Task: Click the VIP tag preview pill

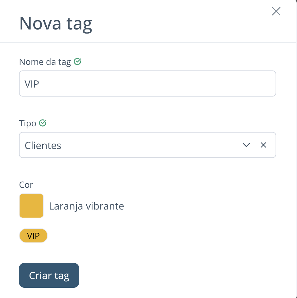Action: (x=33, y=236)
